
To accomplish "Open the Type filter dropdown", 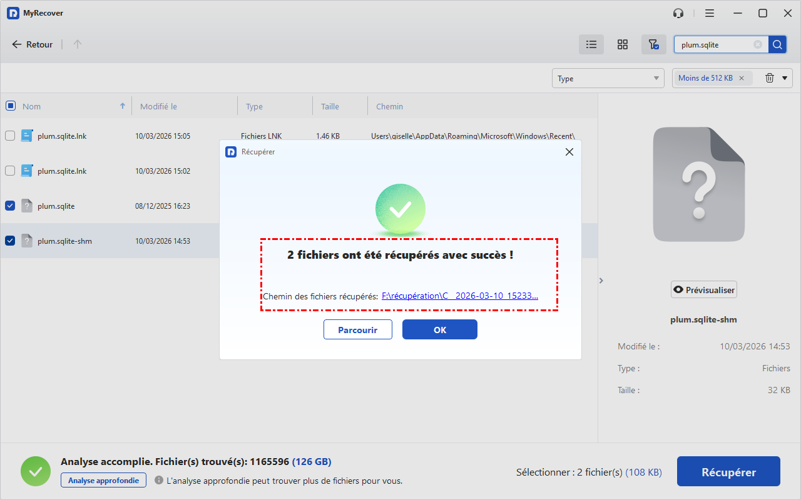I will [608, 78].
